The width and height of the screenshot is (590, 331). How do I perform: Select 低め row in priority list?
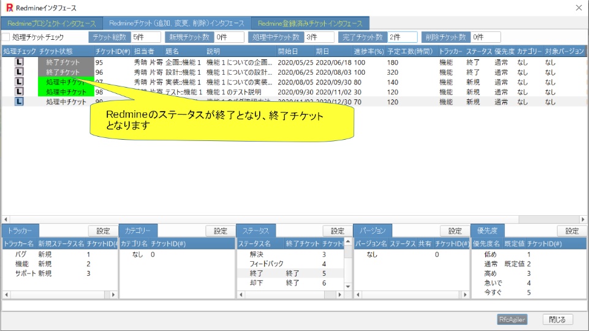pyautogui.click(x=529, y=254)
